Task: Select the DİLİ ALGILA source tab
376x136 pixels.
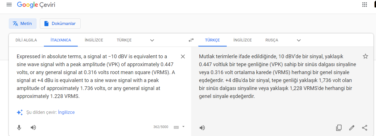Action: [x=26, y=40]
